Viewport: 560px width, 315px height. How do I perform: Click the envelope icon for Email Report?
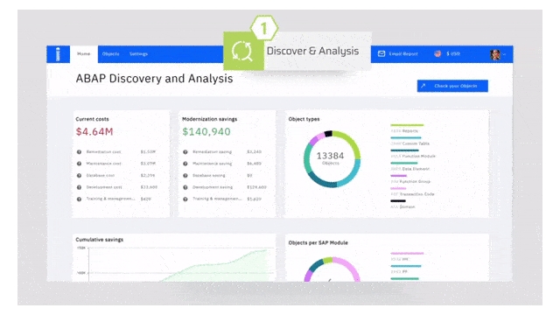[381, 53]
